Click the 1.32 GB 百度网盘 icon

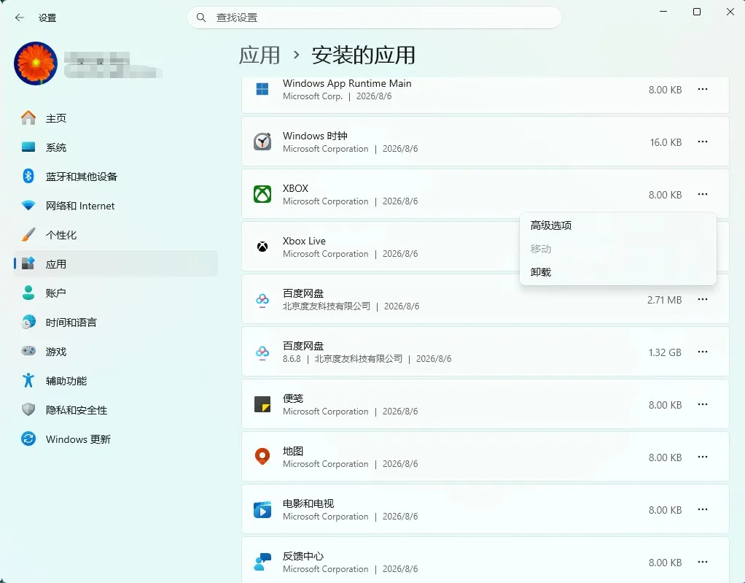[262, 352]
